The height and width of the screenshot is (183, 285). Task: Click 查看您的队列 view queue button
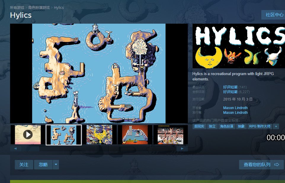(261, 164)
